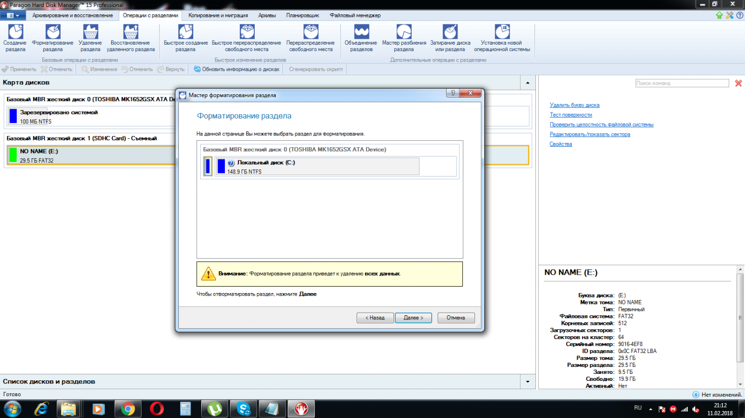Viewport: 745px width, 418px height.
Task: Open the blue application menu dropdown
Action: (13, 15)
